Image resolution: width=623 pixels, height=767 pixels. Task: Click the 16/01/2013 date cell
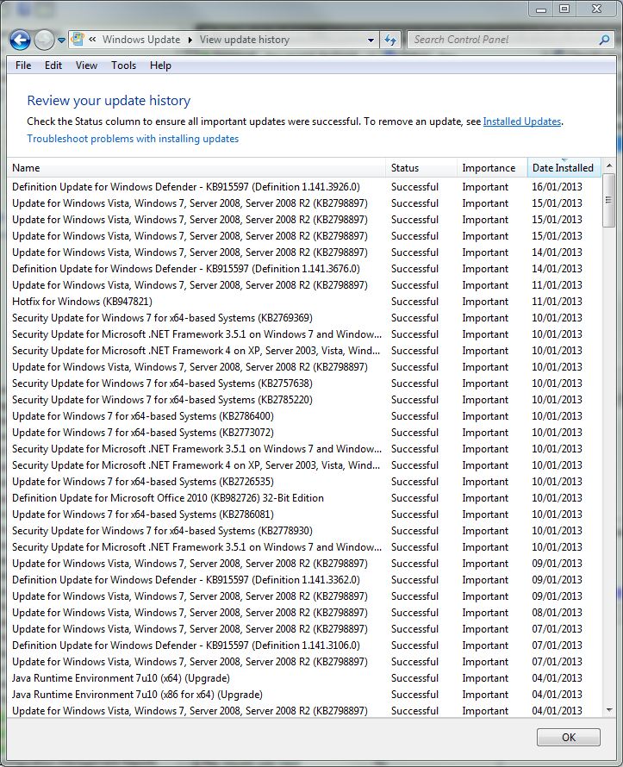[x=557, y=187]
